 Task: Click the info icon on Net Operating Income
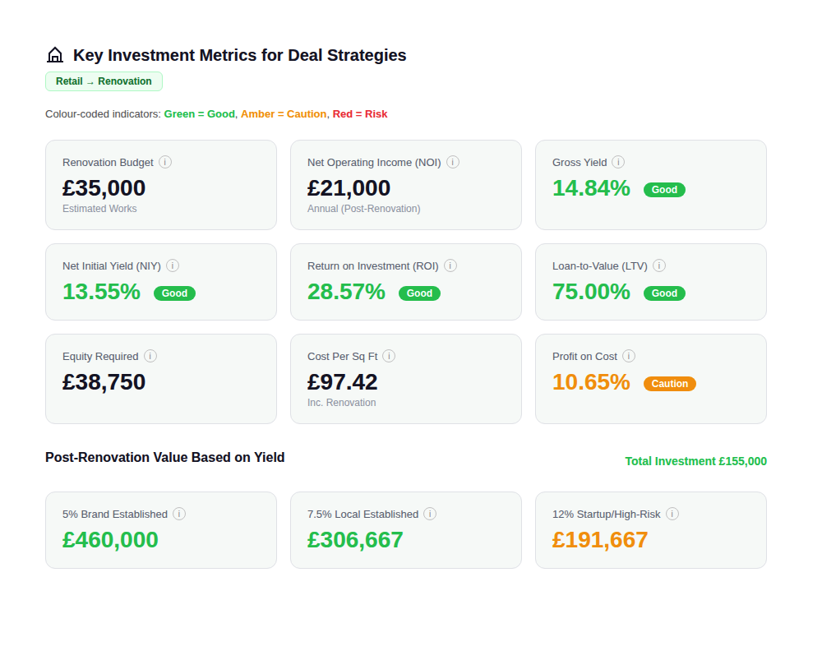[452, 162]
